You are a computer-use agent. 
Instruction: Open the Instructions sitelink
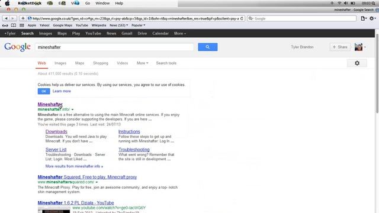129,131
